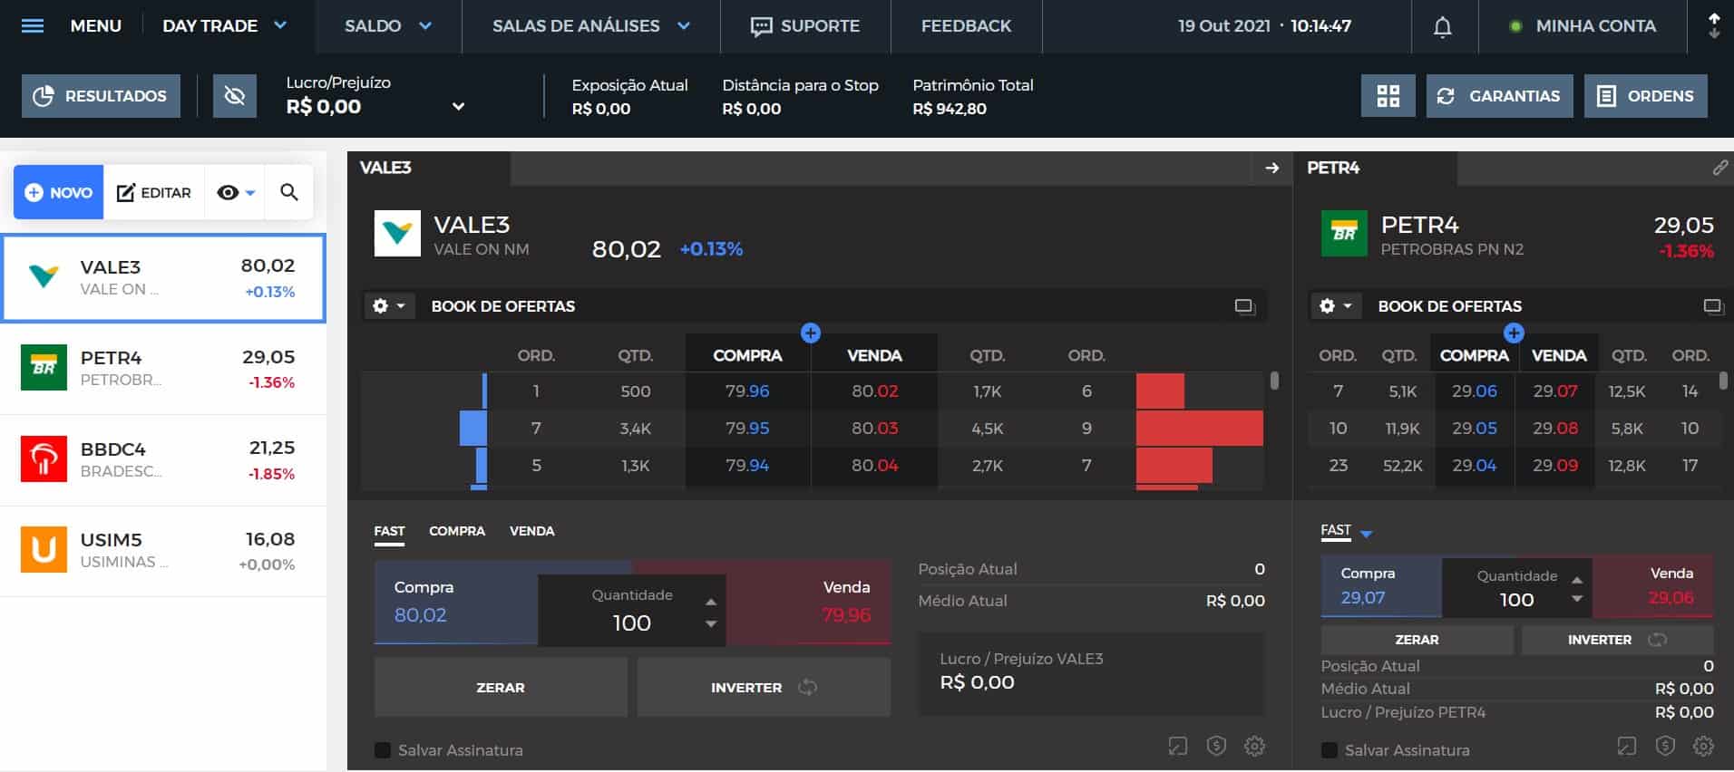Screen dimensions: 1734x772
Task: Click the PETR4 panel link icon
Action: click(1719, 168)
